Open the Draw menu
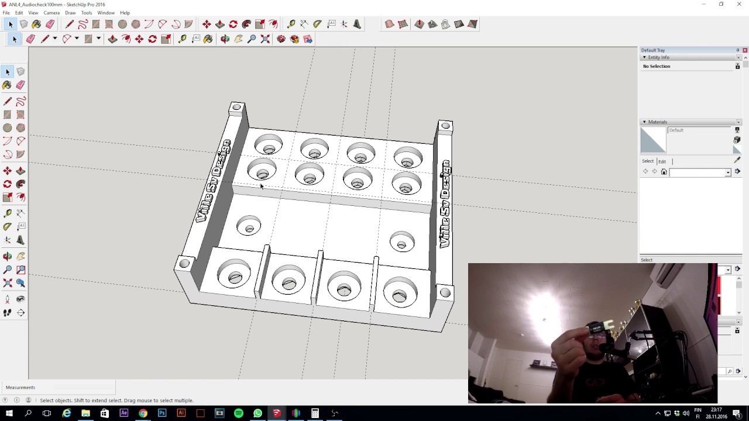749x421 pixels. [70, 12]
